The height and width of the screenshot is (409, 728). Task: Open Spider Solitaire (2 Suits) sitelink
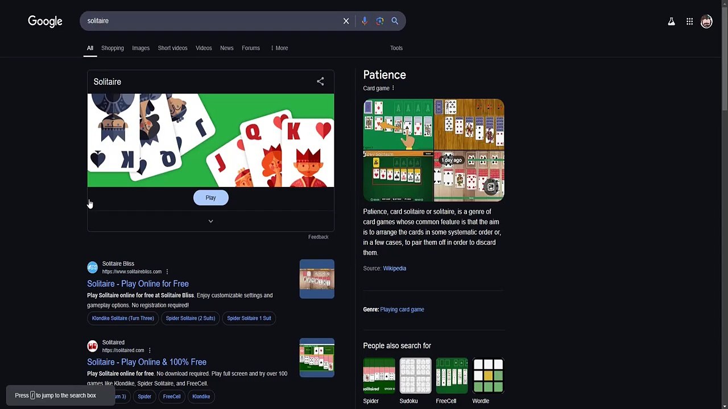pyautogui.click(x=191, y=318)
